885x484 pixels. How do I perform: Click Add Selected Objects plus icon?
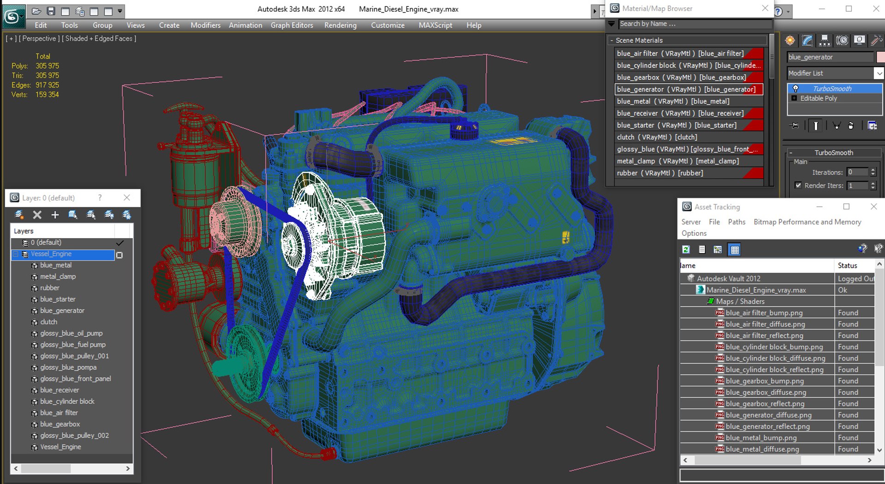pos(55,215)
